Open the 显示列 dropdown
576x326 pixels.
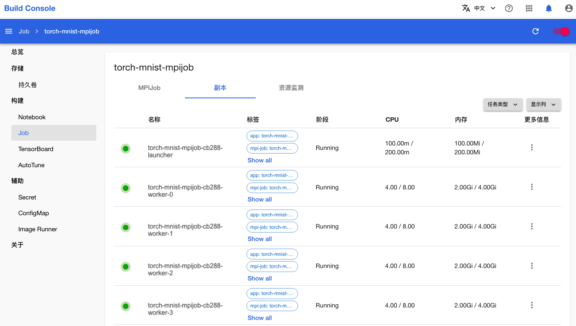(543, 104)
